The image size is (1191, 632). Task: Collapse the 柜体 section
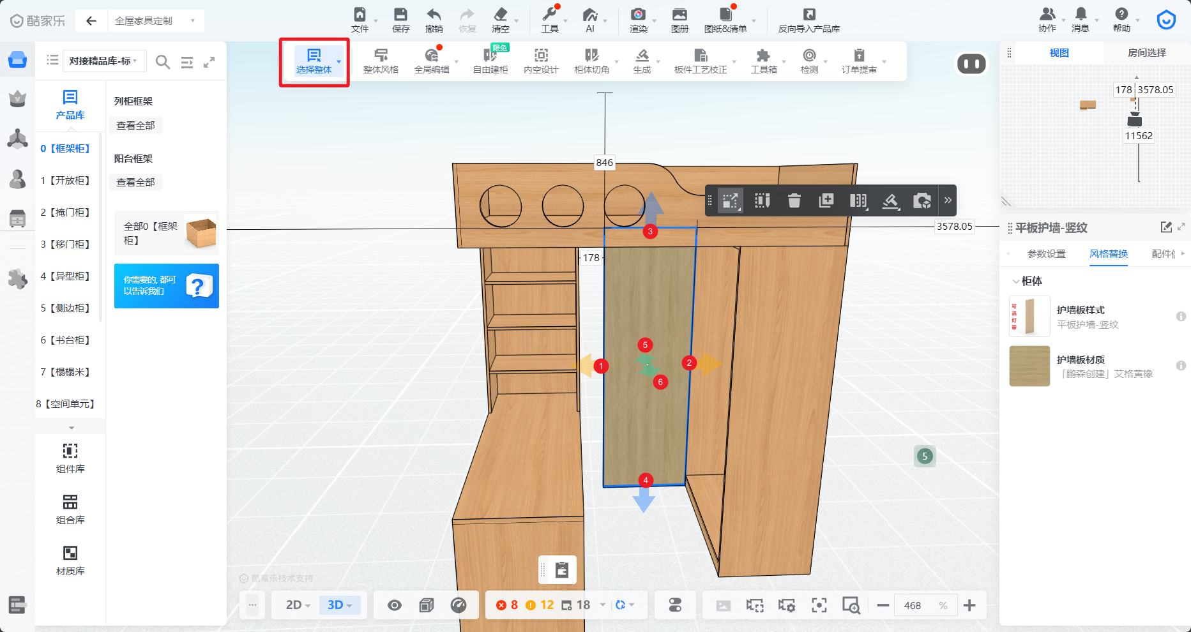pos(1015,281)
